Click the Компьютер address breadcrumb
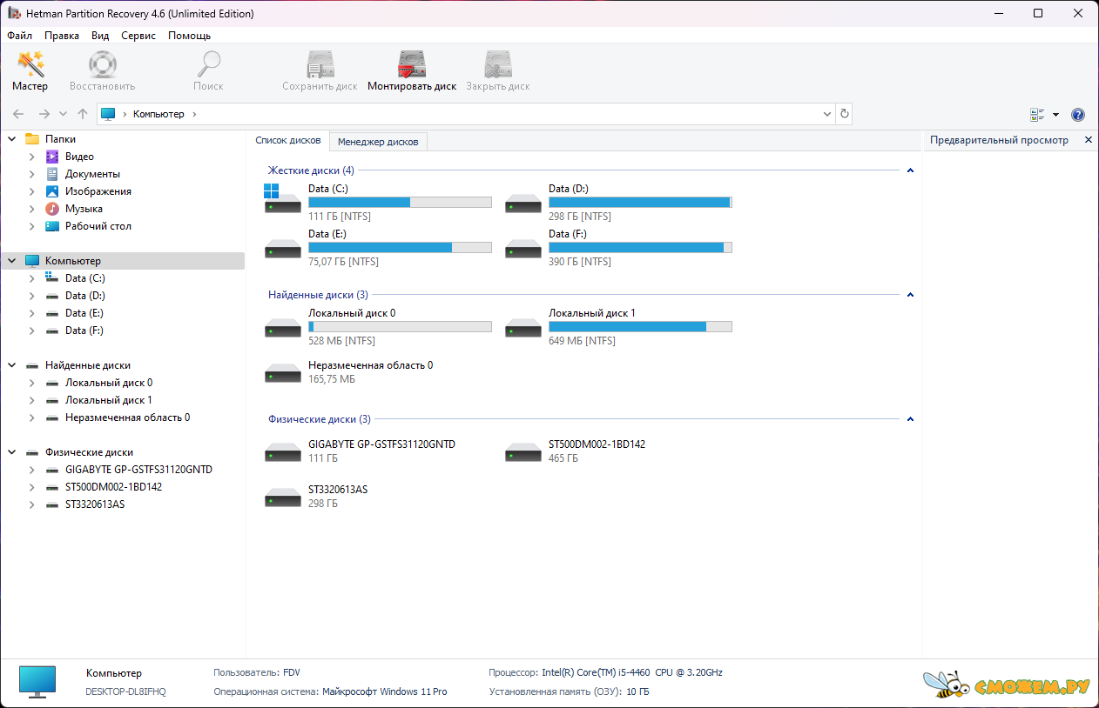The width and height of the screenshot is (1099, 708). coord(158,114)
